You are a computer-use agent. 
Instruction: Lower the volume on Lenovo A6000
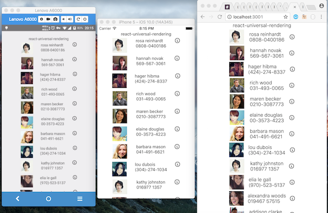tap(64, 19)
